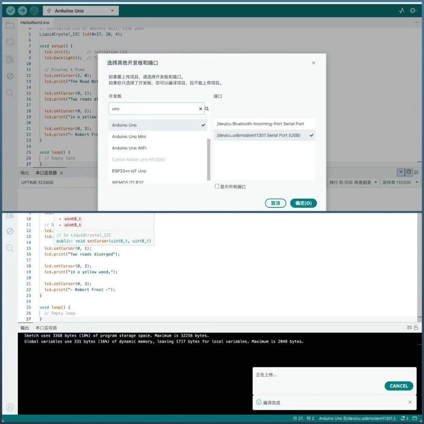This screenshot has height=424, width=424.
Task: Clear the board search text with X
Action: (x=201, y=109)
